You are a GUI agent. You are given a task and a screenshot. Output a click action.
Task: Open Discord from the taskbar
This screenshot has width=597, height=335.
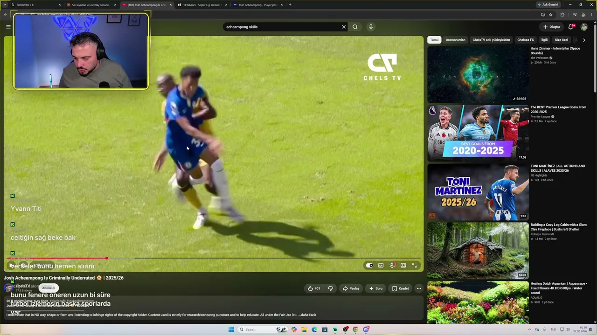click(367, 329)
